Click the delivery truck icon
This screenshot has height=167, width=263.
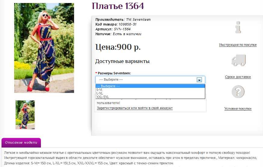[238, 60]
